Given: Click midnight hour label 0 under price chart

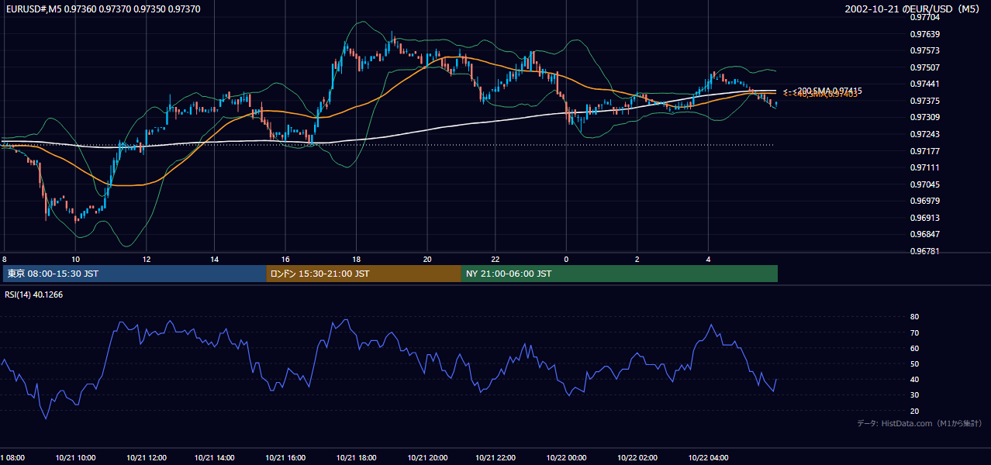Looking at the screenshot, I should (x=566, y=259).
